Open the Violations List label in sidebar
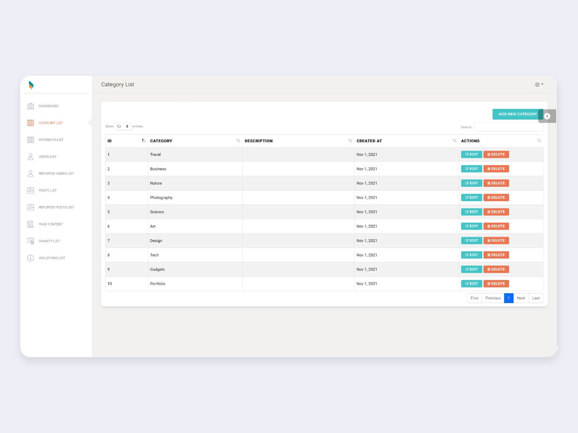The height and width of the screenshot is (433, 578). tap(52, 259)
